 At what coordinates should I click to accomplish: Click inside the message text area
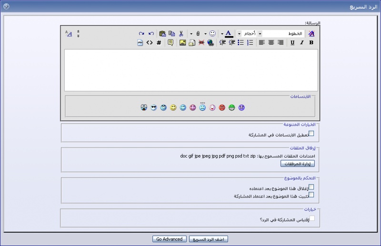point(191,70)
